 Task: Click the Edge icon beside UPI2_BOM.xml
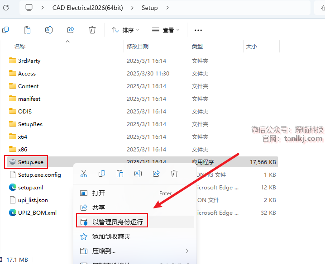coord(12,212)
